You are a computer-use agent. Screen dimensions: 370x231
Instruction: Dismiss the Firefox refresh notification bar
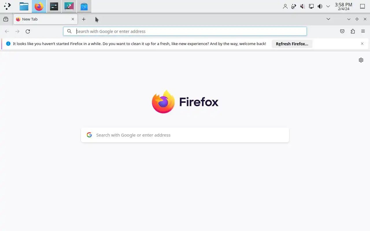click(x=362, y=44)
